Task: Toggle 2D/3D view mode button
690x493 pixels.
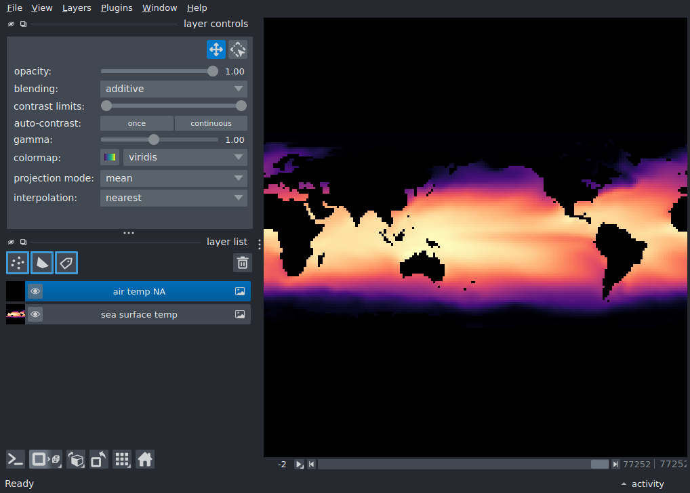Action: click(46, 460)
